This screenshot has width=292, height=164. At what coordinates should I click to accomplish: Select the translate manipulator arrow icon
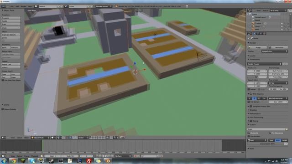coord(71,138)
